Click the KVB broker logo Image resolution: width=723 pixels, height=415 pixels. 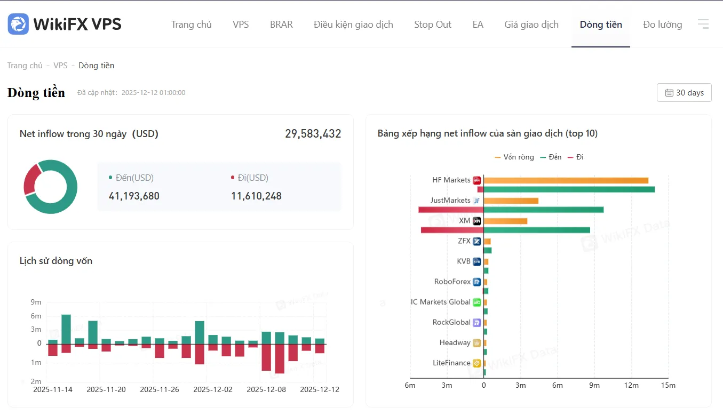pos(477,261)
